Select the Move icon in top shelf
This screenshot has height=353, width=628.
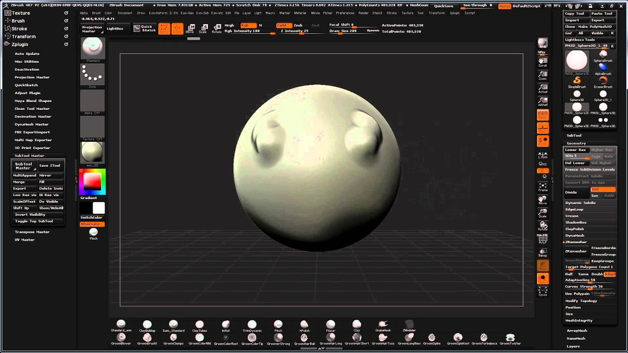190,29
